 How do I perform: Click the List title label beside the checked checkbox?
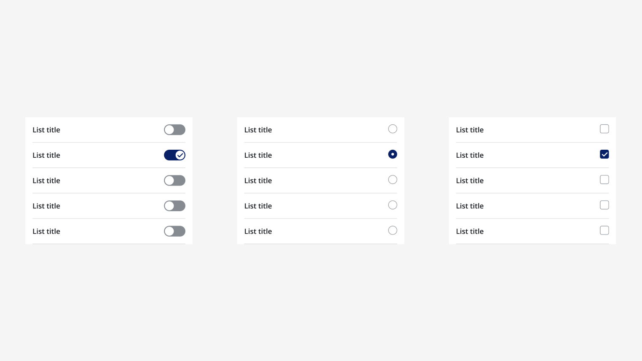470,155
